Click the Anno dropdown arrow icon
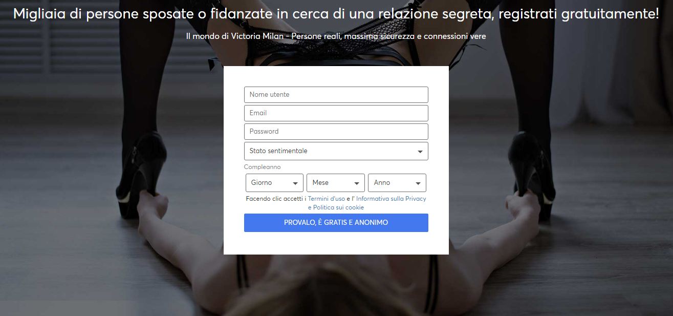The width and height of the screenshot is (673, 316). click(x=418, y=183)
